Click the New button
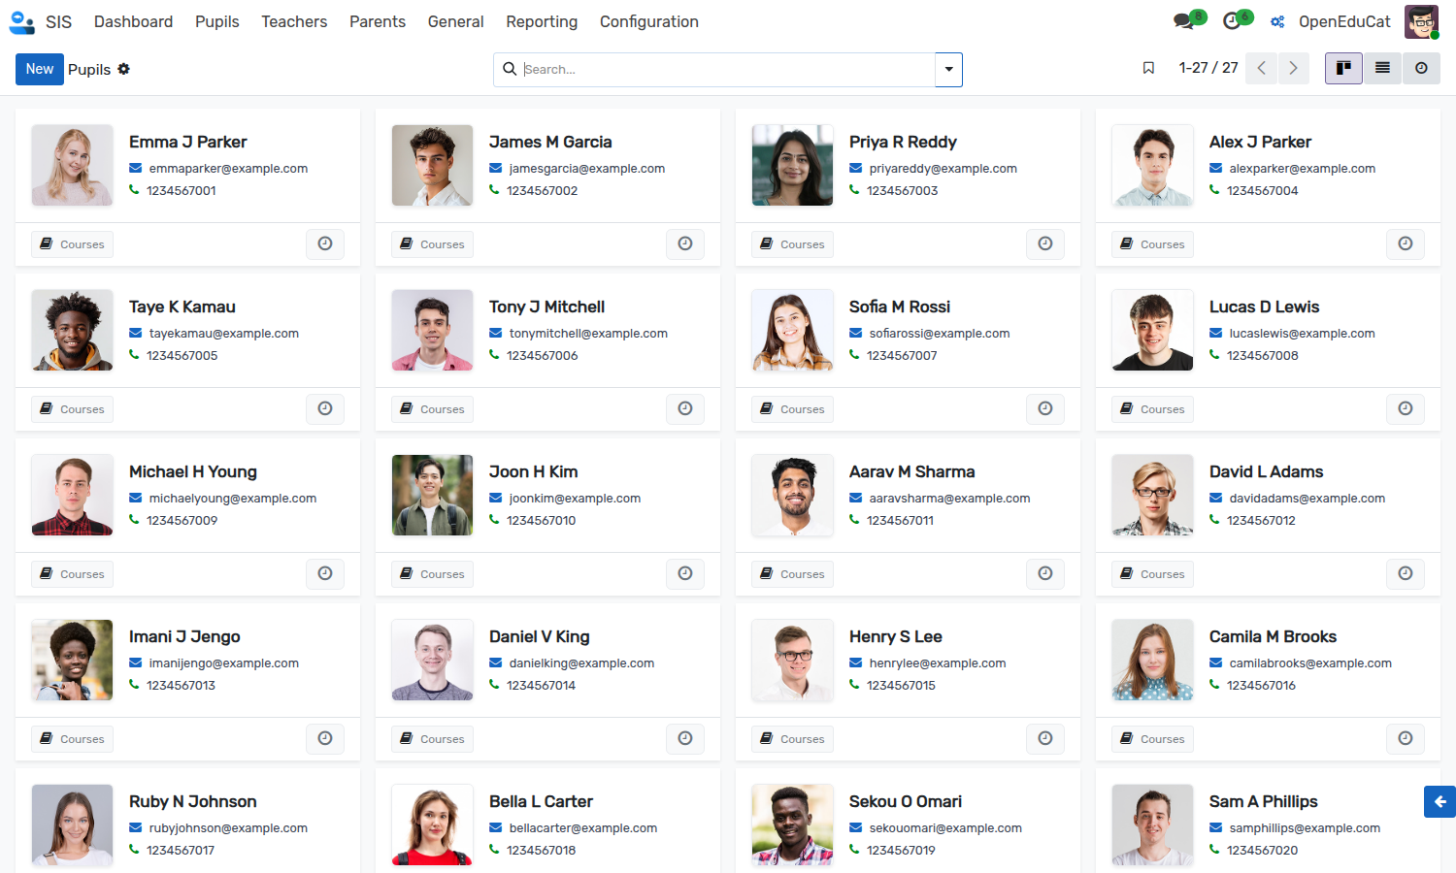 (x=40, y=69)
